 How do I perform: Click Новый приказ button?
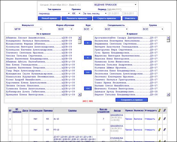coord(49,18)
